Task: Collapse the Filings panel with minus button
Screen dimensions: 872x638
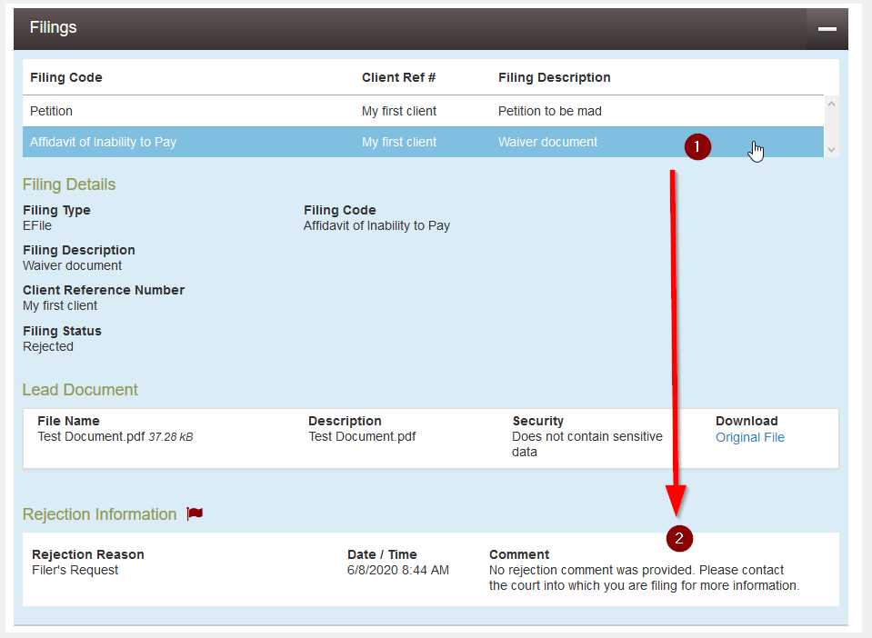Action: [827, 28]
